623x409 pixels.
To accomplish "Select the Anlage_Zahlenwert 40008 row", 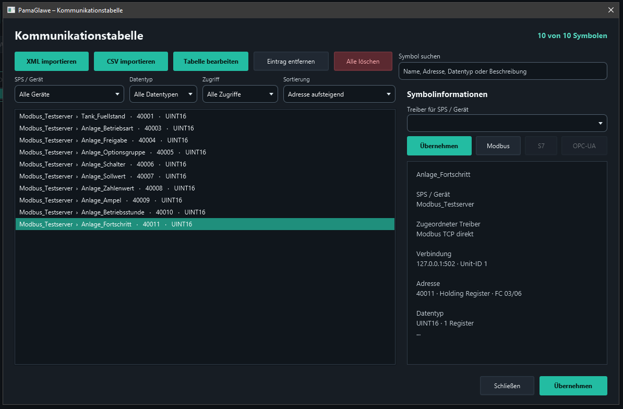I will tap(205, 188).
